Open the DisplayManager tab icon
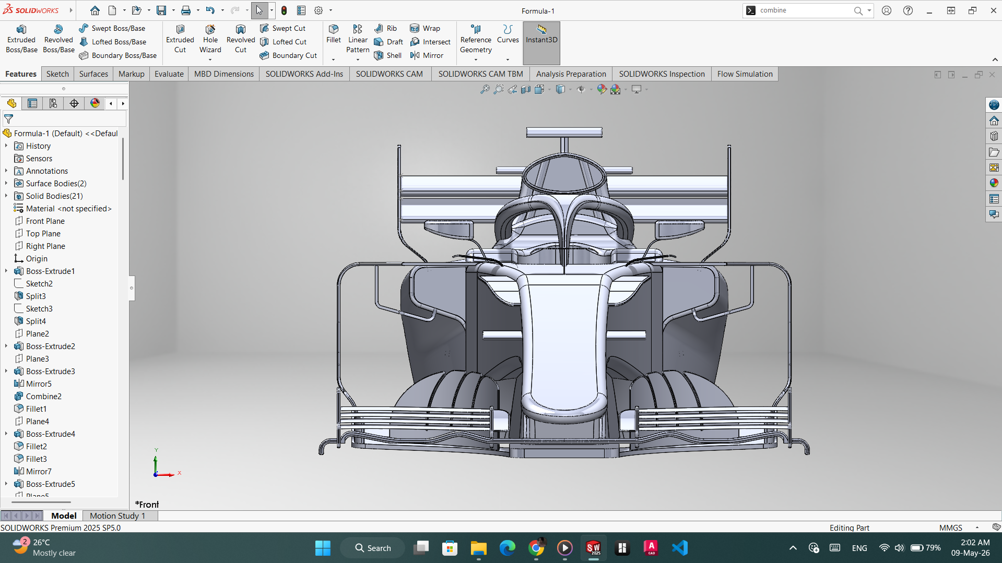The image size is (1002, 563). point(95,103)
